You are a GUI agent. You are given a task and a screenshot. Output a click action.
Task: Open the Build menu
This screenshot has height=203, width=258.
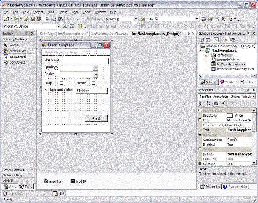coord(51,12)
